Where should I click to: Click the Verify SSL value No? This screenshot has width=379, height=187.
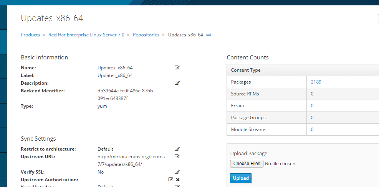pos(101,172)
